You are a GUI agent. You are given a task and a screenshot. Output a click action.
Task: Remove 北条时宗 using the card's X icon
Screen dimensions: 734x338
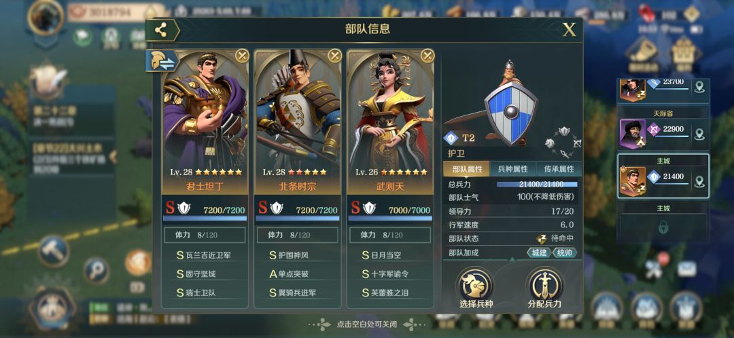pyautogui.click(x=334, y=56)
